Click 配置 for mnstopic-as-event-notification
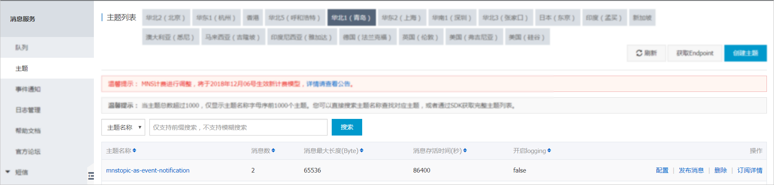774x185 pixels. [662, 170]
